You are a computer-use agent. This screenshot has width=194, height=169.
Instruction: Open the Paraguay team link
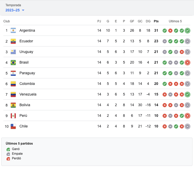pos(27,73)
